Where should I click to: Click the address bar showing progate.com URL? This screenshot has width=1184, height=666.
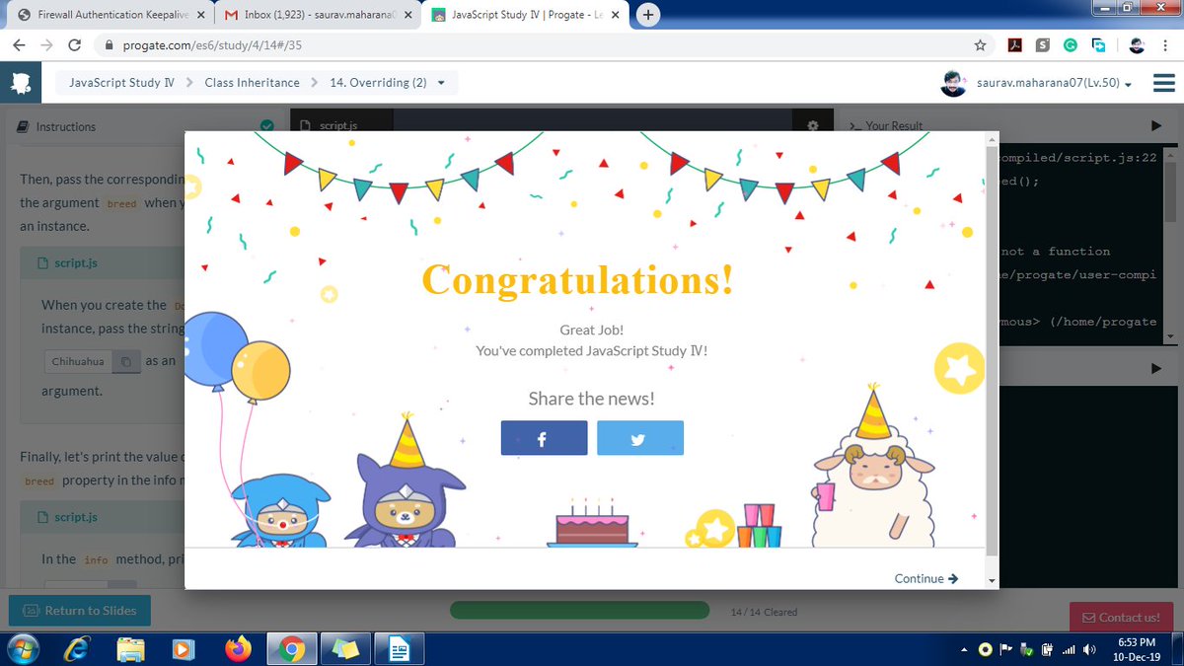coord(543,45)
